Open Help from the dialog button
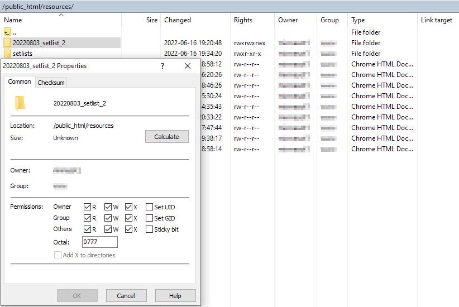This screenshot has width=459, height=307. [175, 296]
